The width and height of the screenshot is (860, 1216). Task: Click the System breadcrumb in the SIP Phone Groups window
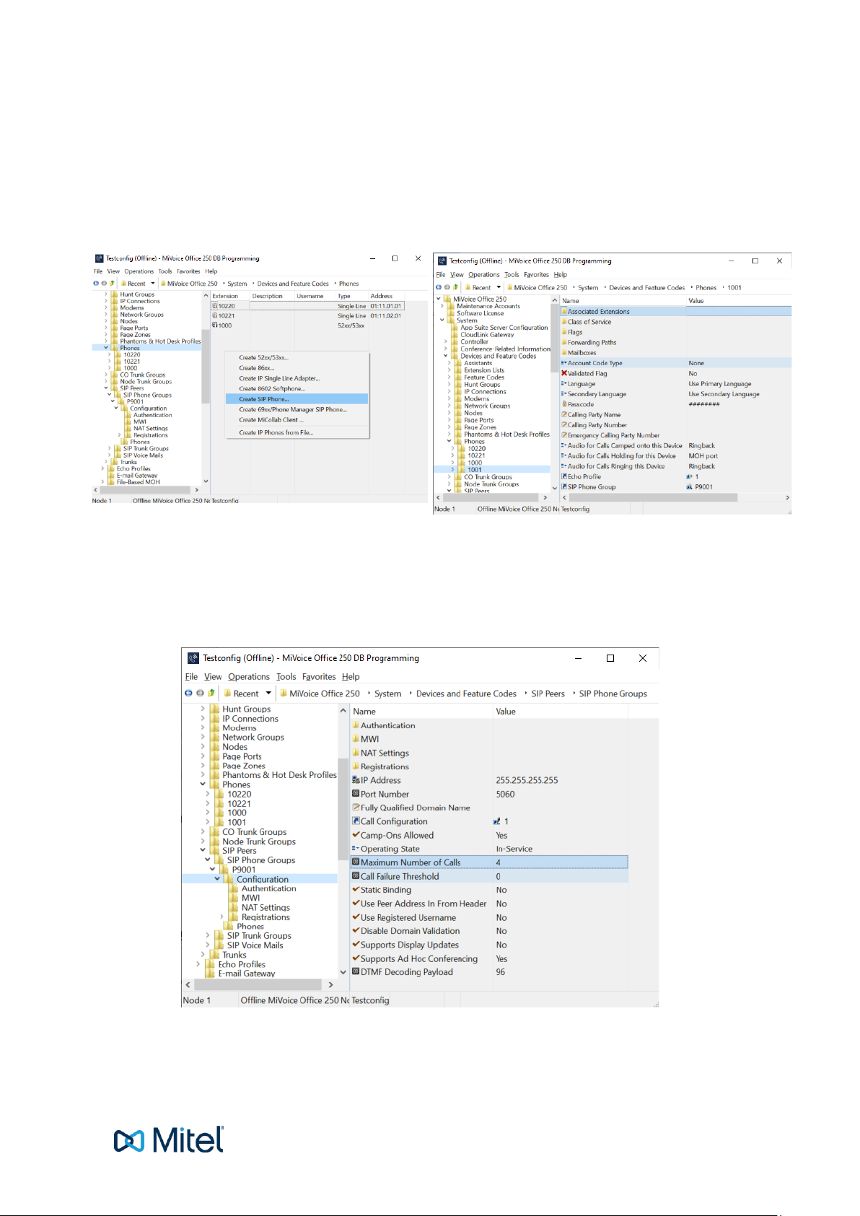pos(387,694)
